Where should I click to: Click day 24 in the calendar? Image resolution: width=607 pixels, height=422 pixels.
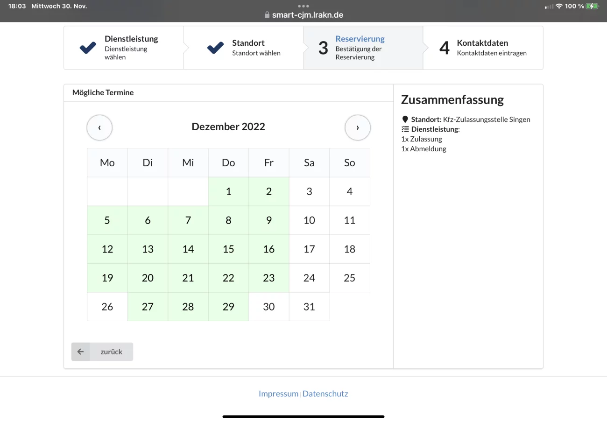pos(309,278)
